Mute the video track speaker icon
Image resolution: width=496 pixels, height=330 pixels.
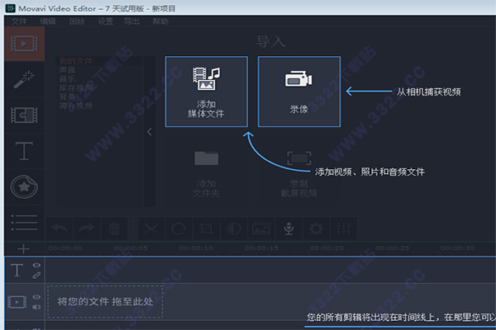[36, 307]
